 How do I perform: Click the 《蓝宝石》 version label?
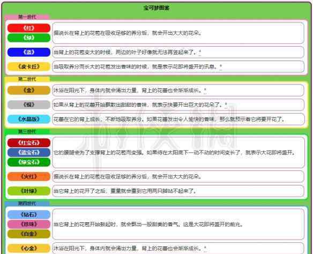tap(29, 152)
